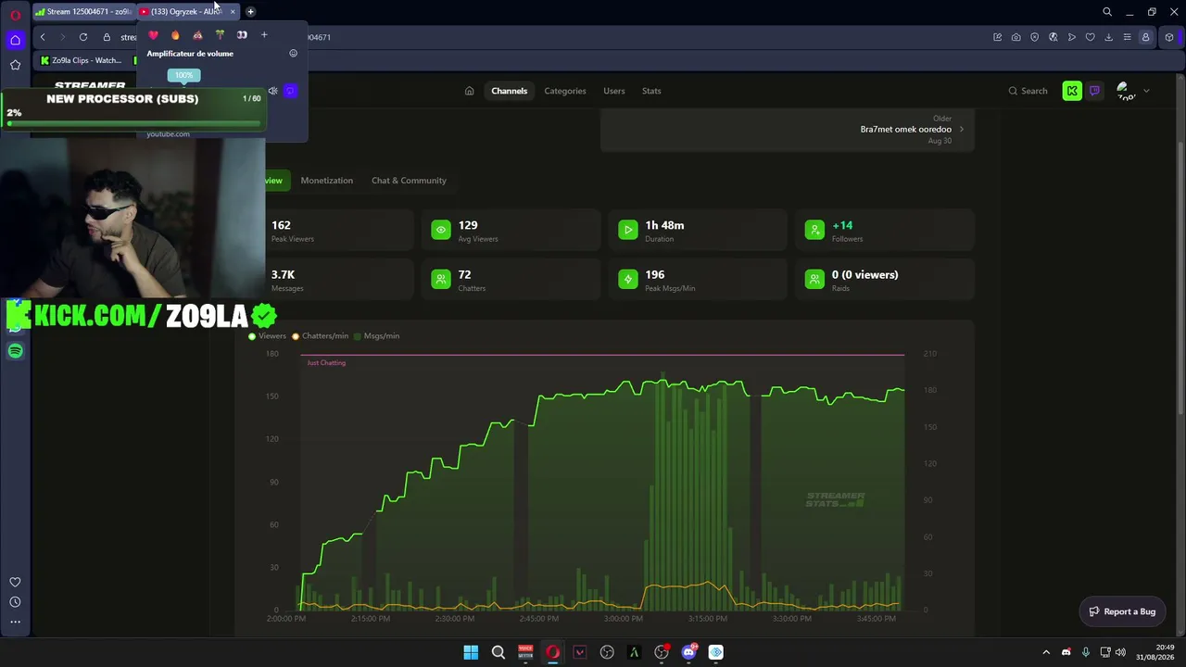Open the browser profile account icon
Image resolution: width=1186 pixels, height=667 pixels.
[1145, 37]
